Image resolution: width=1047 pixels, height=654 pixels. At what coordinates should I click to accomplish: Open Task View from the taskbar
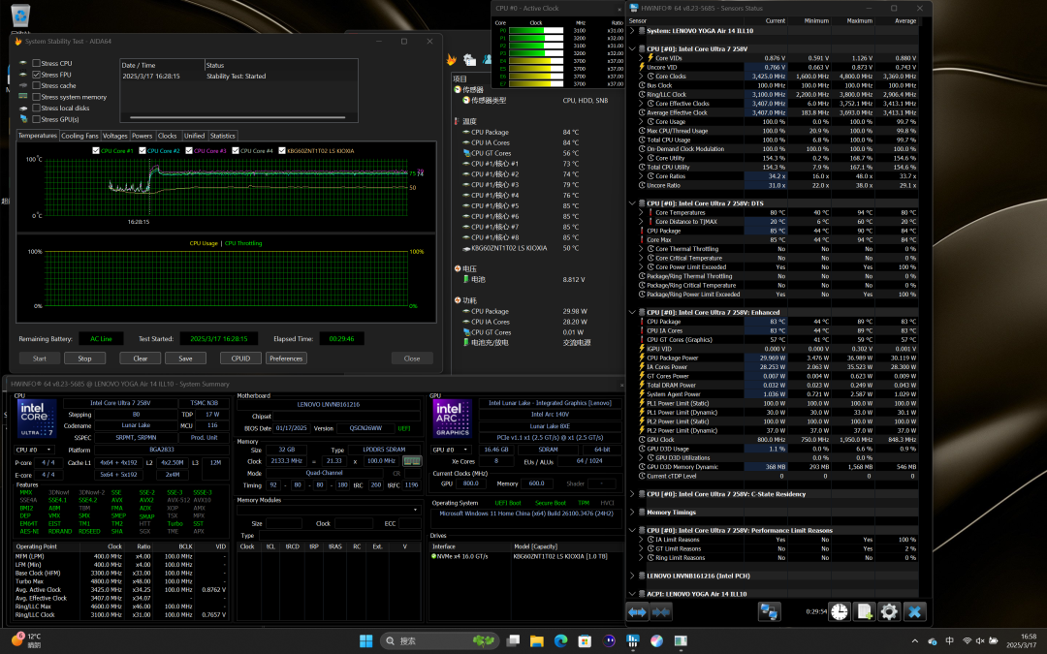click(513, 640)
